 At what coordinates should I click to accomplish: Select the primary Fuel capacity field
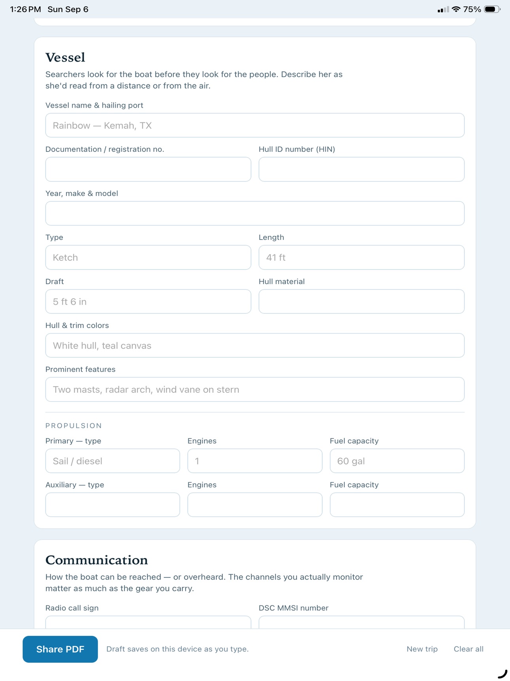[x=397, y=461]
